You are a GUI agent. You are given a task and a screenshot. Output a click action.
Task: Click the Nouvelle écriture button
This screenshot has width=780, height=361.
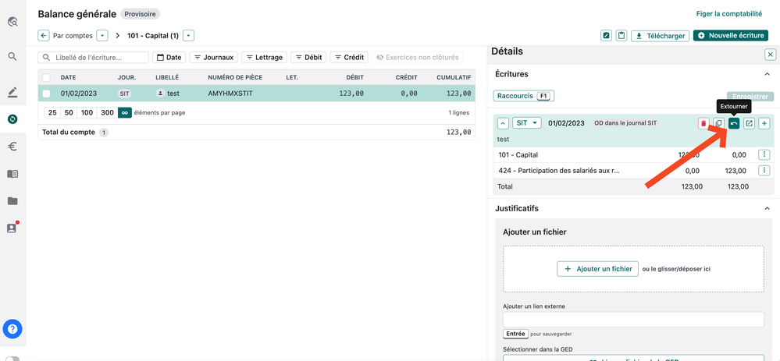pyautogui.click(x=730, y=36)
